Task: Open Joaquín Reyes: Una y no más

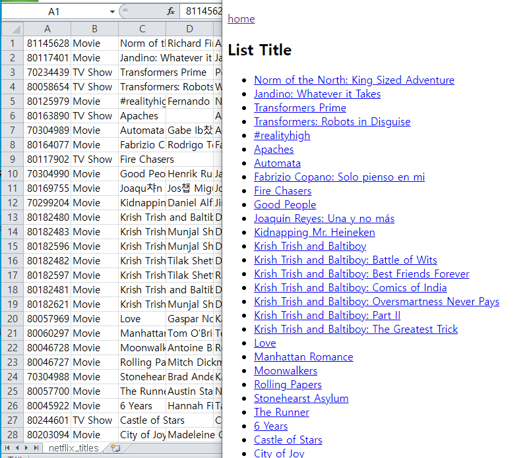Action: click(x=325, y=218)
